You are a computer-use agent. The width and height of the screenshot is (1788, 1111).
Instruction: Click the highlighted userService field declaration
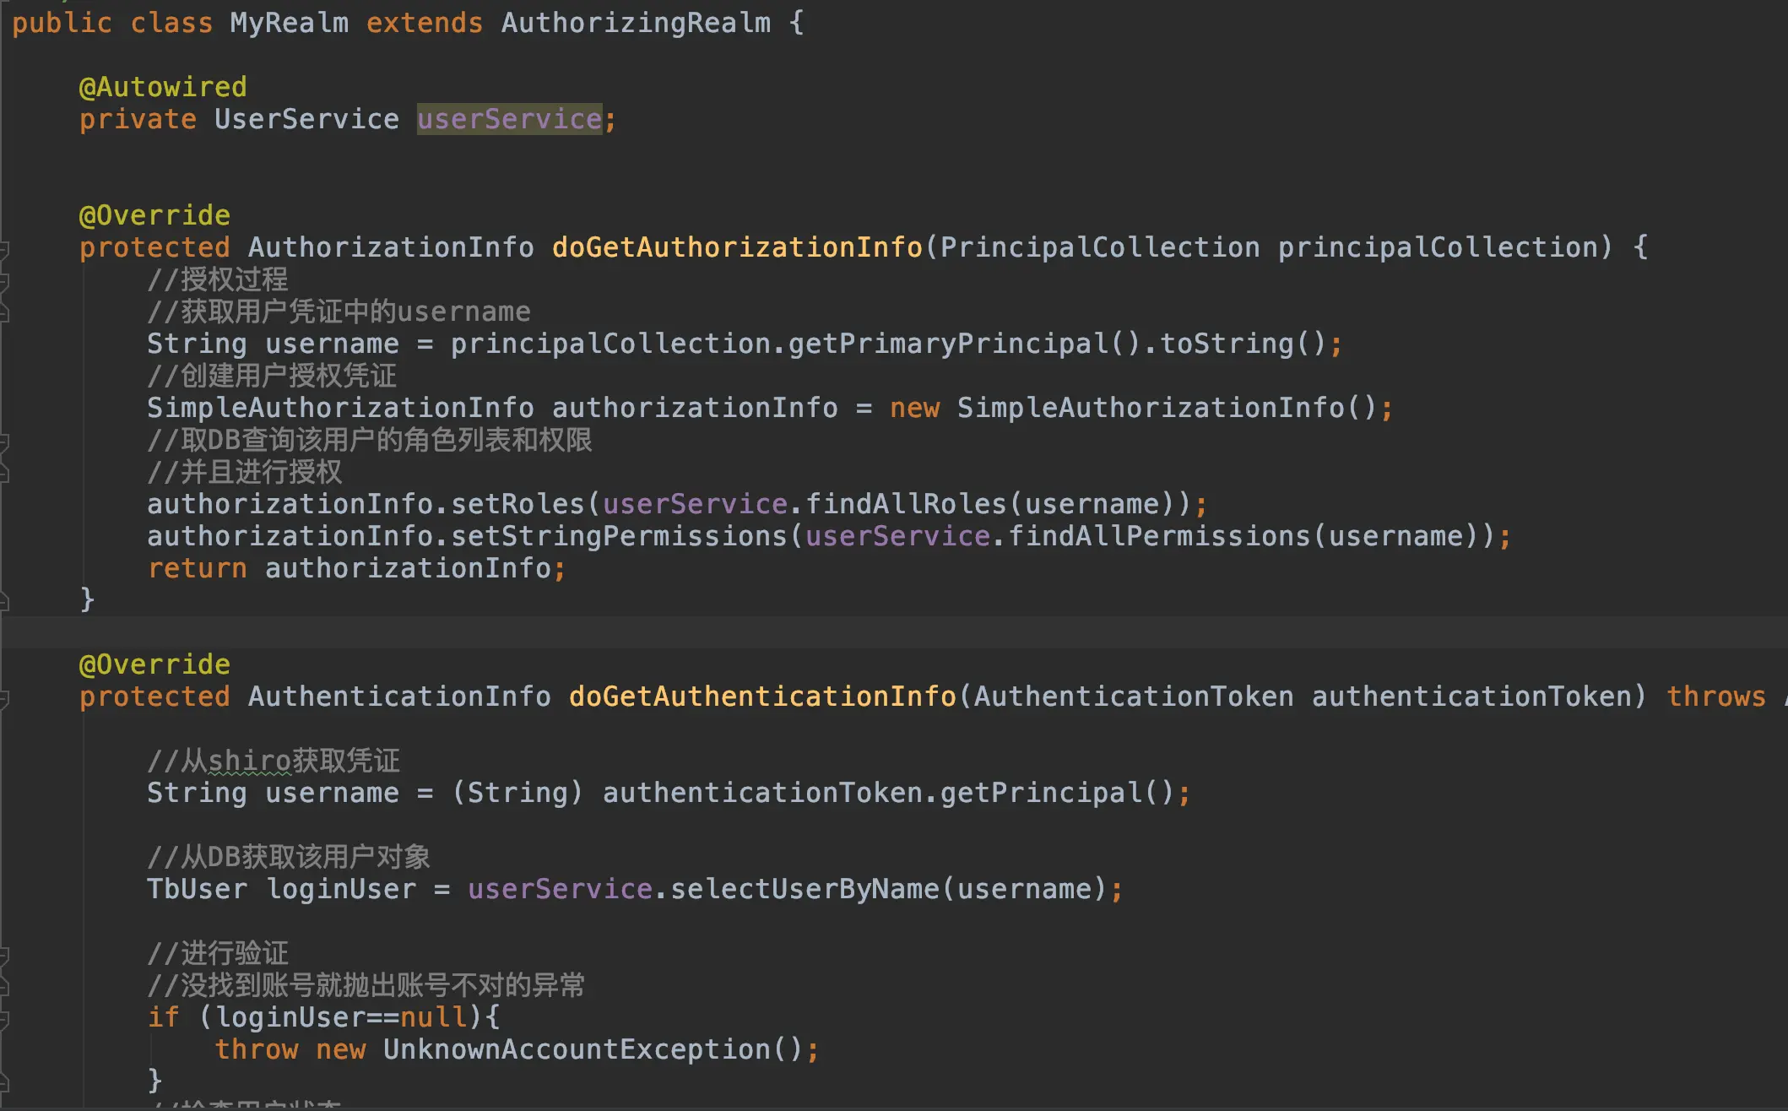click(x=509, y=119)
